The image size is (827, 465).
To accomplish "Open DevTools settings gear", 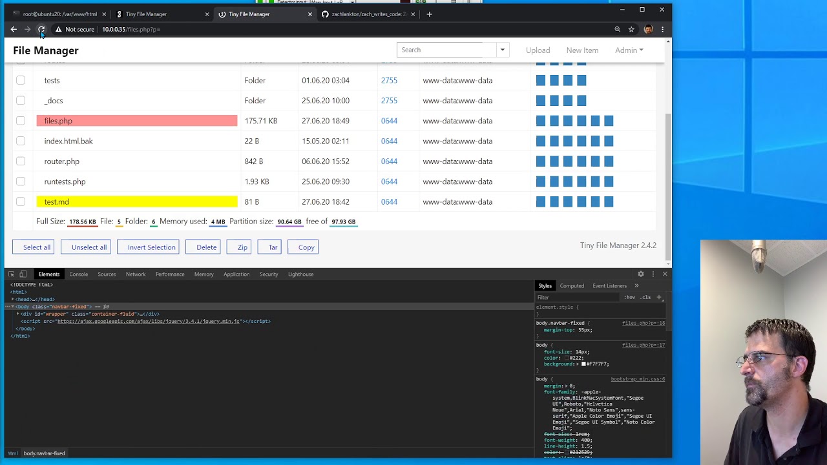I will 641,274.
